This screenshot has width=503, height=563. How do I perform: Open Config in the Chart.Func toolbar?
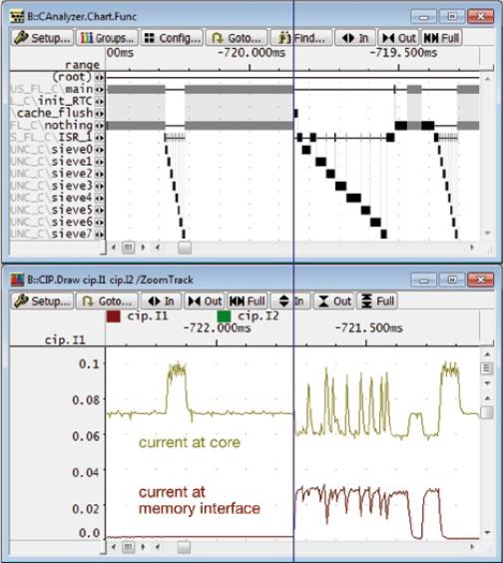[x=172, y=38]
